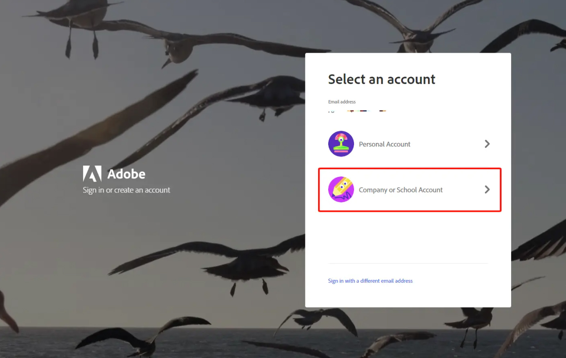Viewport: 566px width, 358px height.
Task: Click the 'Select an account' heading
Action: click(381, 79)
